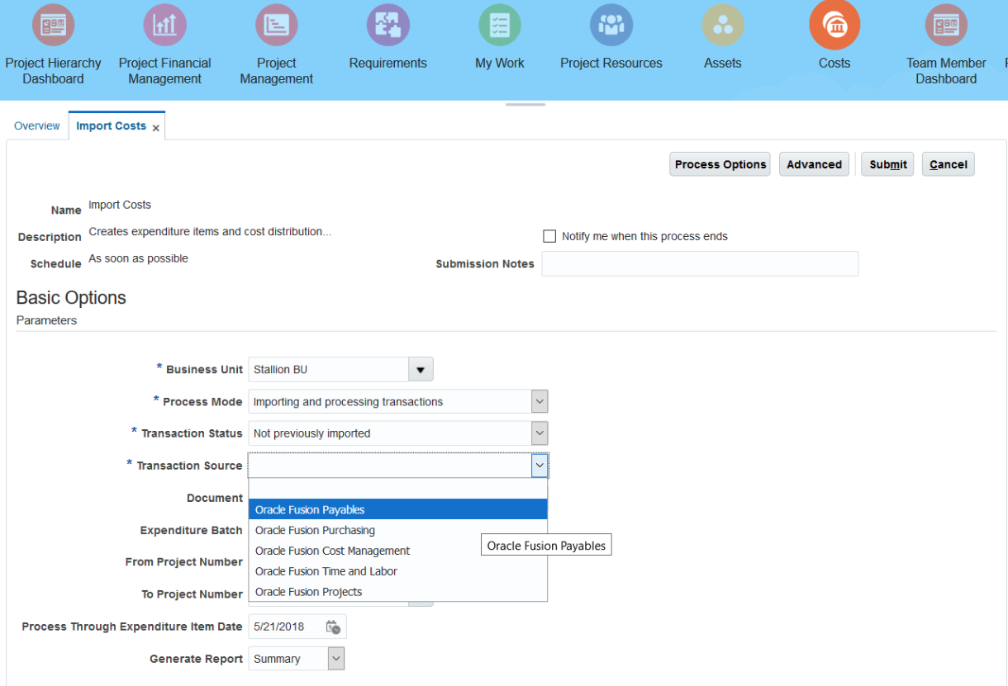Open the Assets icon

723,26
